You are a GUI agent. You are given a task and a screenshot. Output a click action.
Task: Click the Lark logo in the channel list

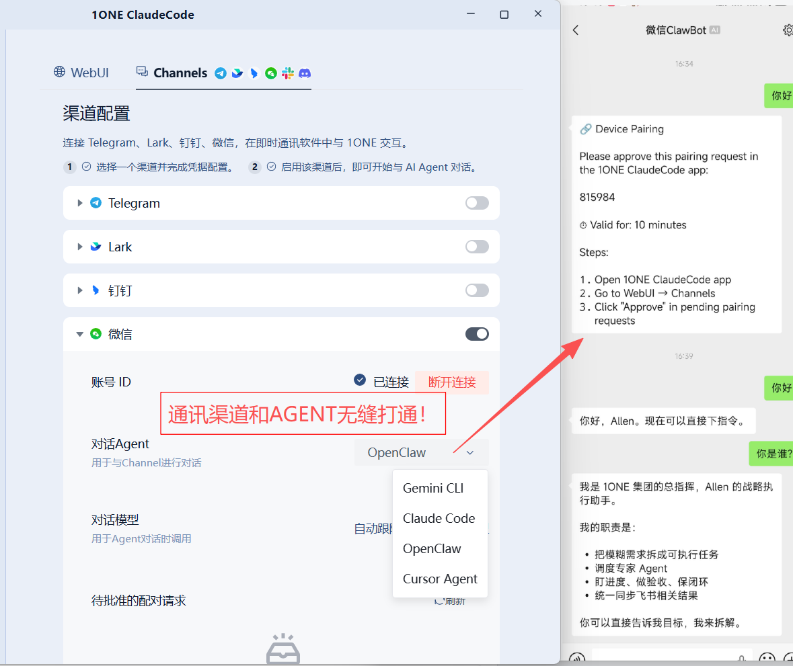tap(96, 247)
